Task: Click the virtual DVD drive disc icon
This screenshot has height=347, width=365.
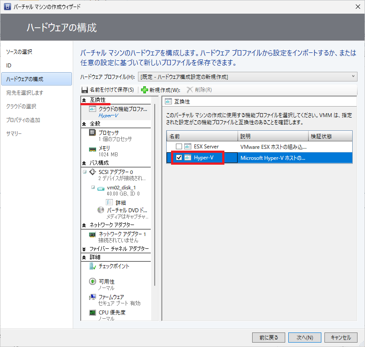Action: tap(101, 210)
